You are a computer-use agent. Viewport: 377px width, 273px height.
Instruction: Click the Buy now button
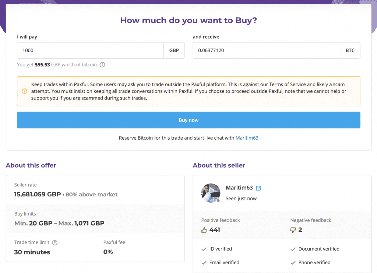[x=188, y=120]
